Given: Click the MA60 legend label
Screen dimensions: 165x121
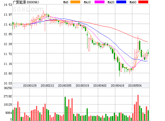Looking at the screenshot, I should pos(133,2).
